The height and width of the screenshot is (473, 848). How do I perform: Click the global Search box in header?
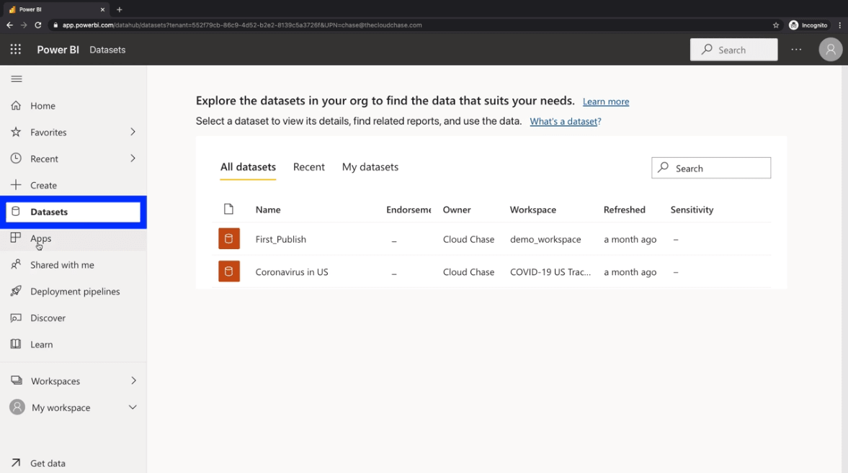click(733, 50)
